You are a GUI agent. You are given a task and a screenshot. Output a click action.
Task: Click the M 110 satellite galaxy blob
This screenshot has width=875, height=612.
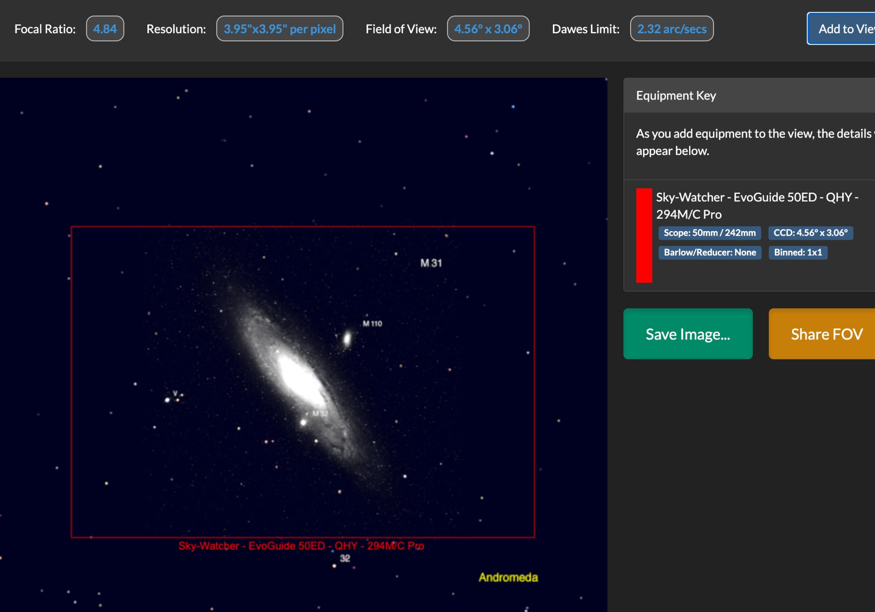pos(347,339)
